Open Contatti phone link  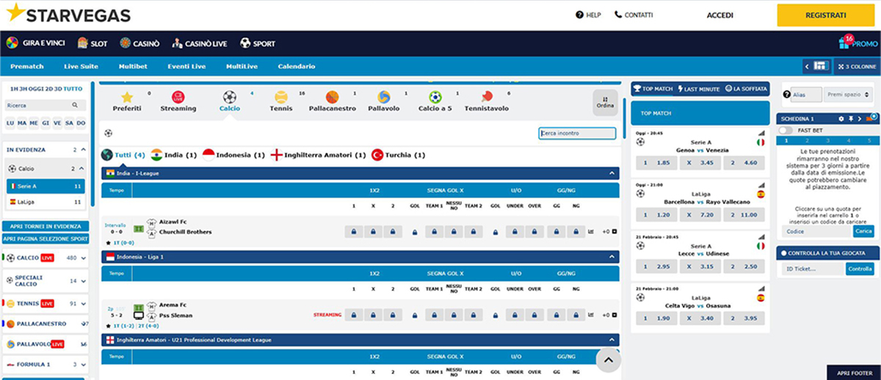[634, 15]
